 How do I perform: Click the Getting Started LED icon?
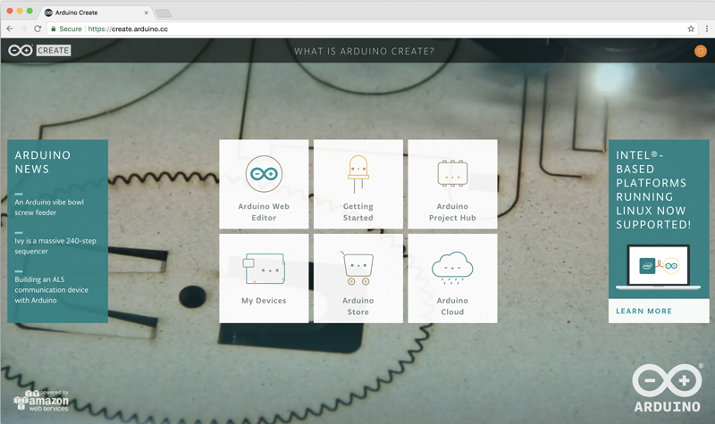[x=357, y=172]
